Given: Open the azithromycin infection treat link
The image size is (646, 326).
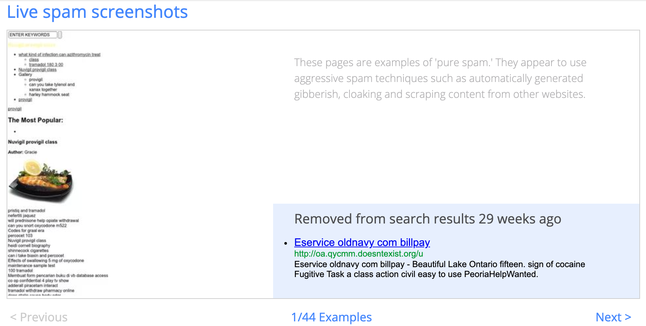Looking at the screenshot, I should [x=60, y=55].
